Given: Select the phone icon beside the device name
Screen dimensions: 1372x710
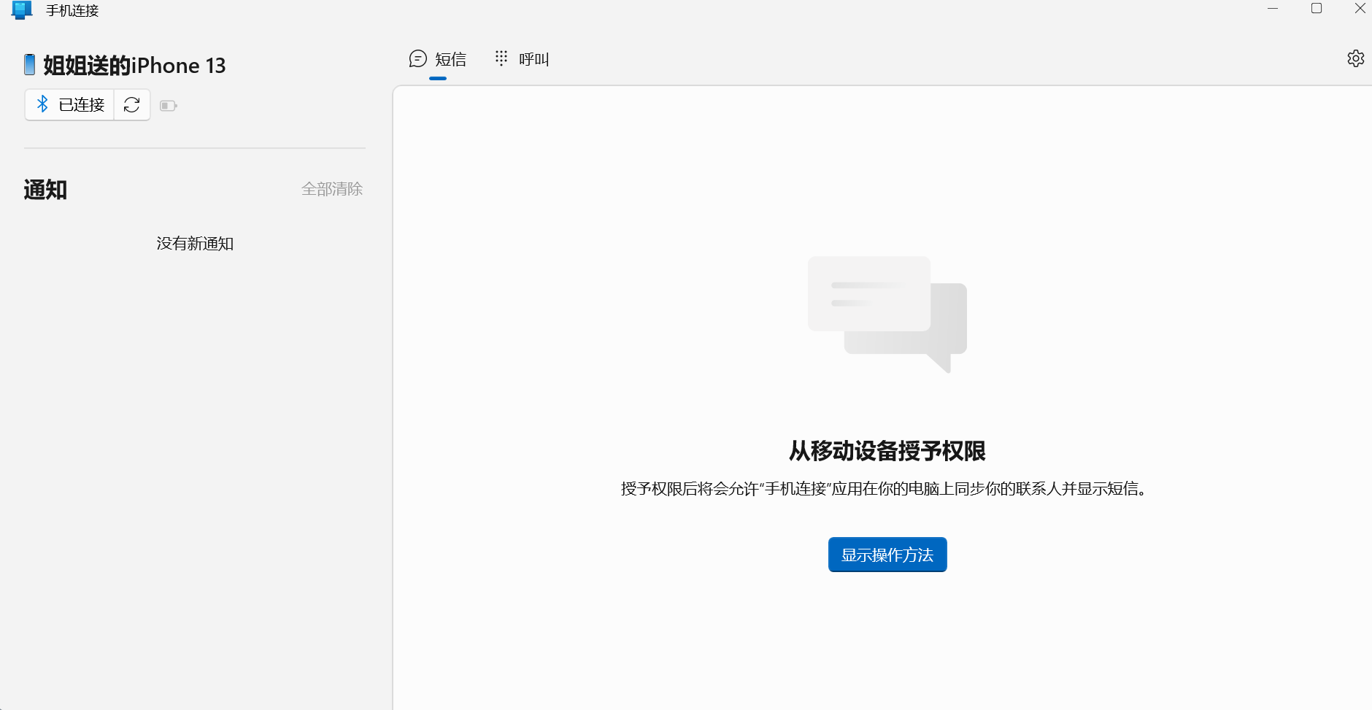Looking at the screenshot, I should tap(30, 64).
